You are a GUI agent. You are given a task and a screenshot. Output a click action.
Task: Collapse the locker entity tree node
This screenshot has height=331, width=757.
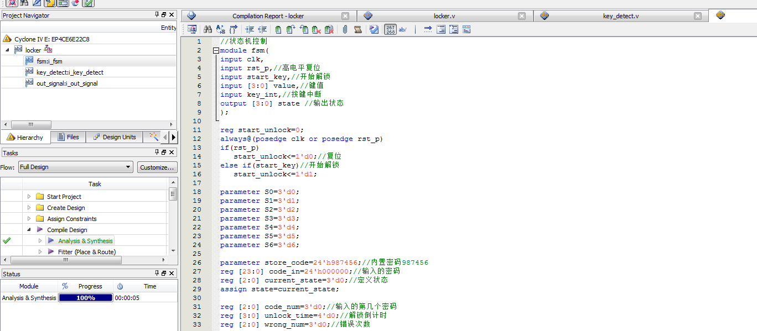click(7, 50)
